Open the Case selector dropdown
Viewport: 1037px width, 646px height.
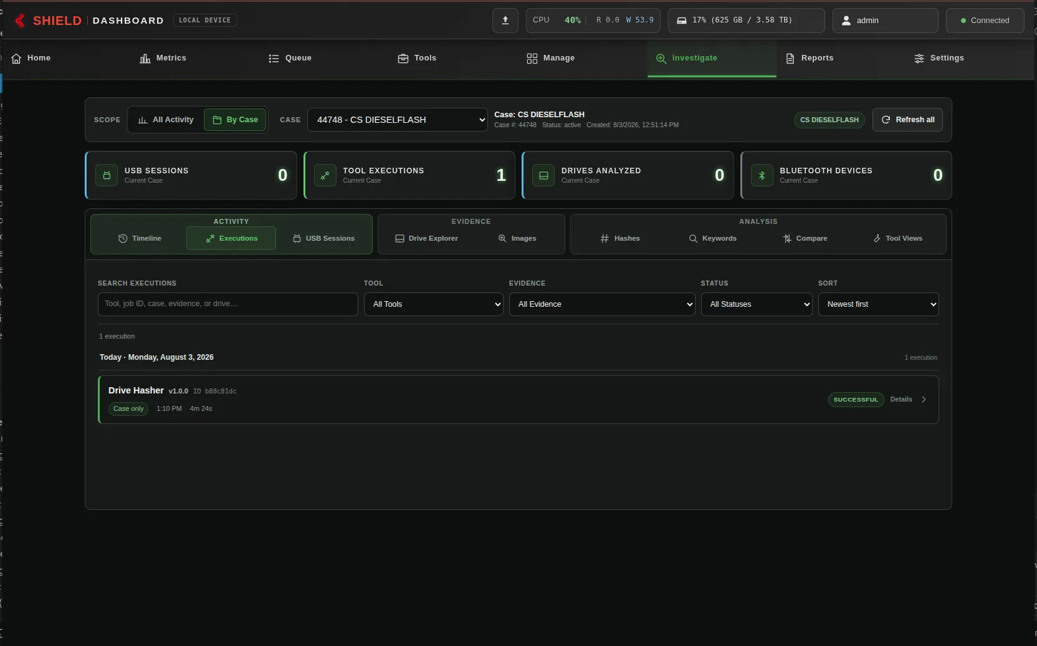(397, 120)
